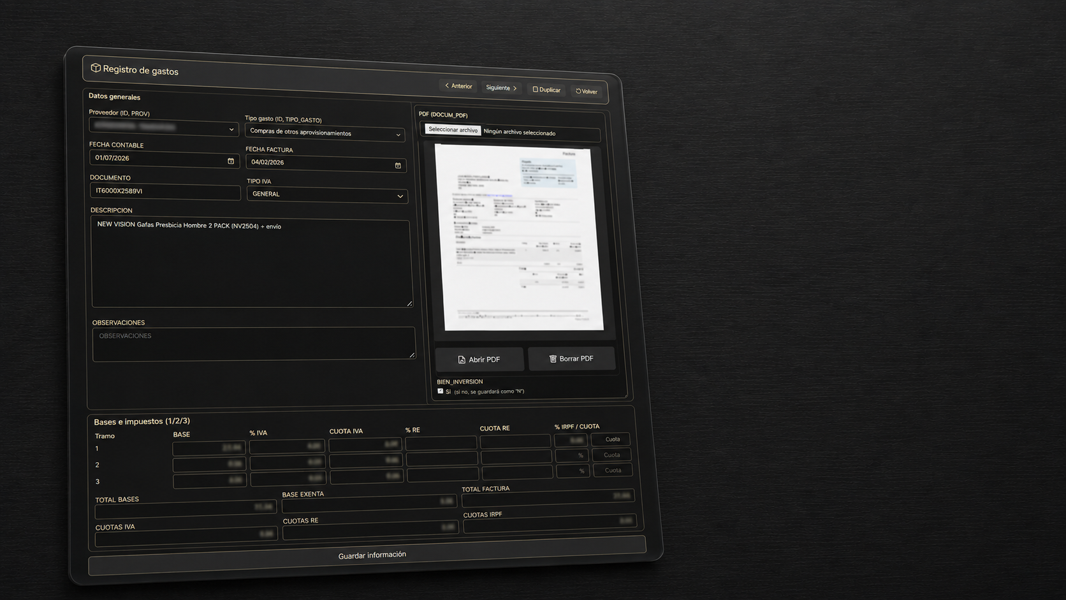The width and height of the screenshot is (1066, 600).
Task: Click the DOCUMENTO input field
Action: pyautogui.click(x=165, y=191)
